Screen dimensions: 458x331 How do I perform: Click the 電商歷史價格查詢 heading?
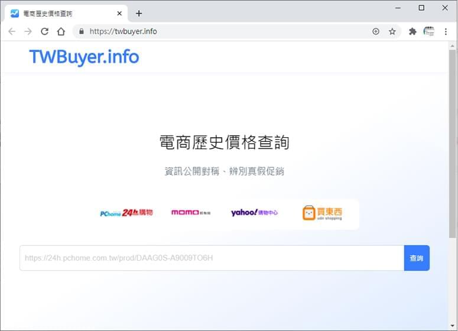(225, 142)
